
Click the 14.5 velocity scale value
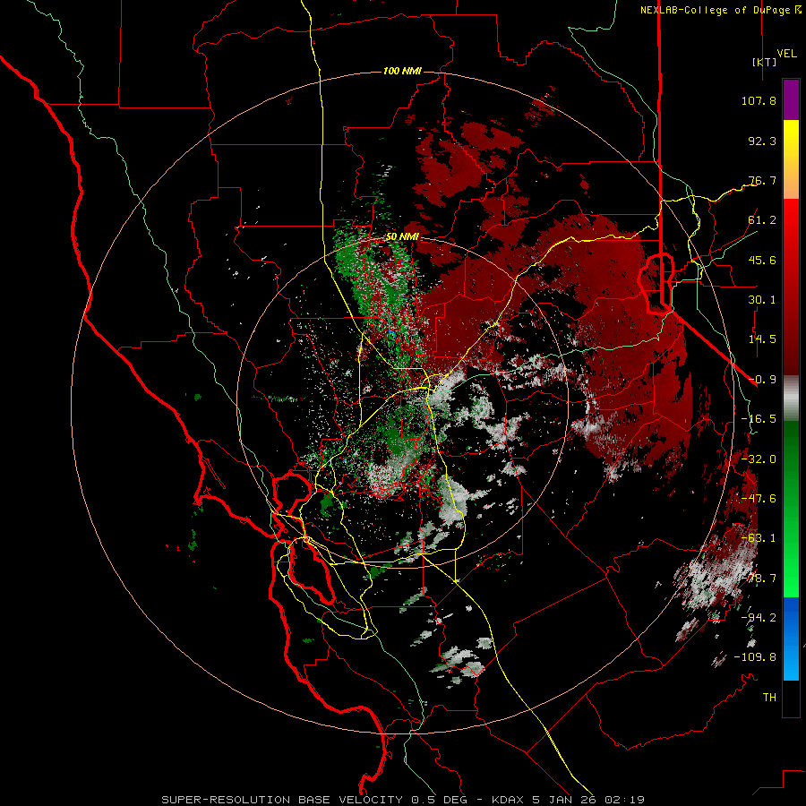(762, 339)
